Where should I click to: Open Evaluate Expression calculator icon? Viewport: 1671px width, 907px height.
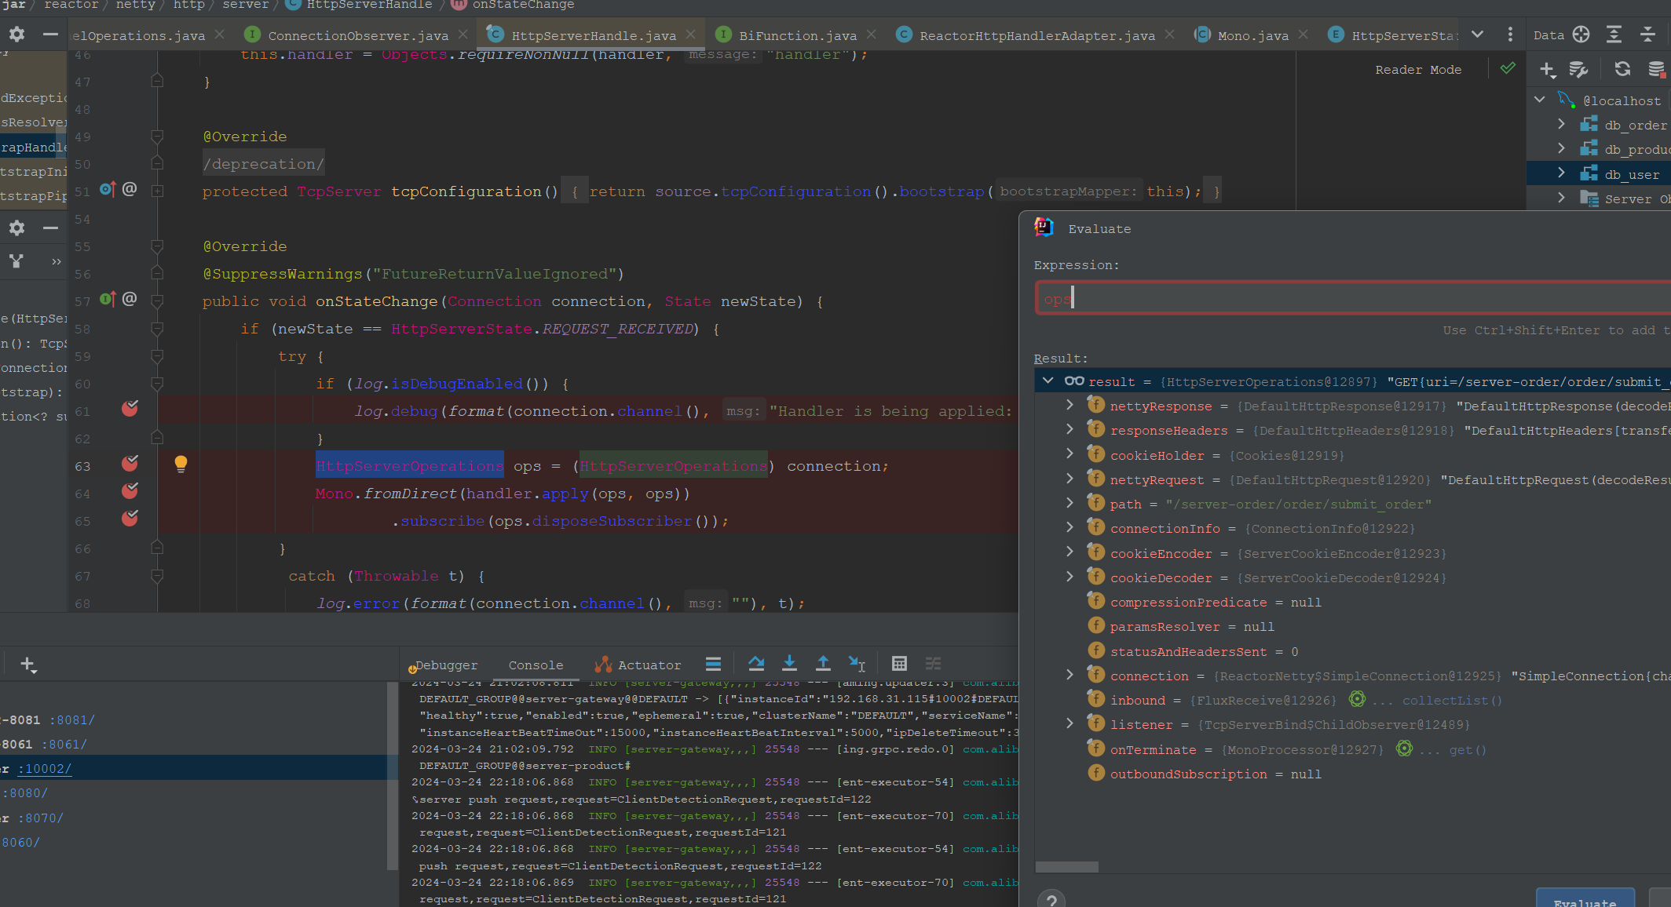[x=899, y=664]
